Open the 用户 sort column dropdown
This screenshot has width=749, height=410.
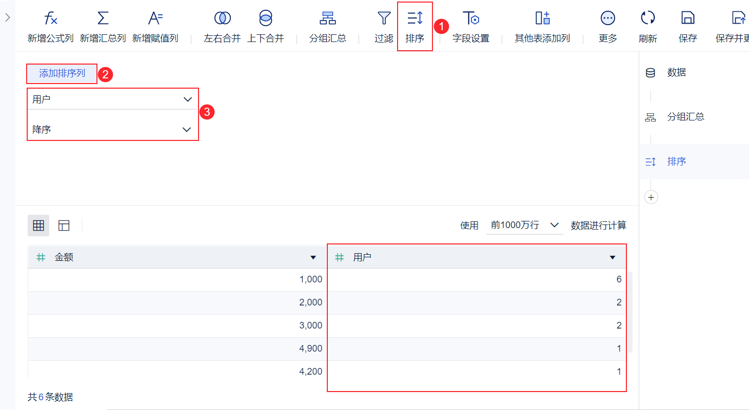click(x=112, y=99)
